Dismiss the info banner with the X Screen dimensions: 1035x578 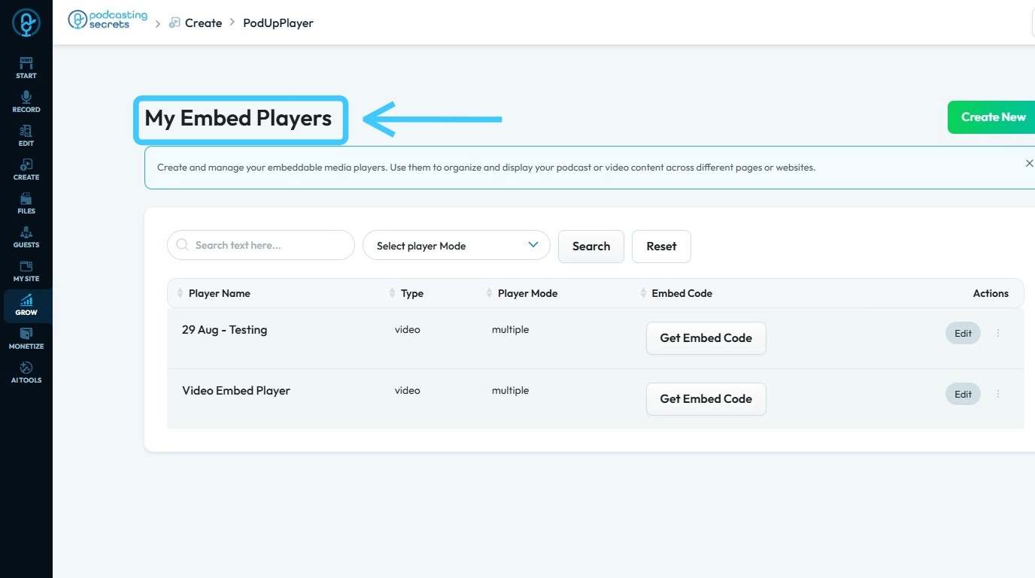1029,163
